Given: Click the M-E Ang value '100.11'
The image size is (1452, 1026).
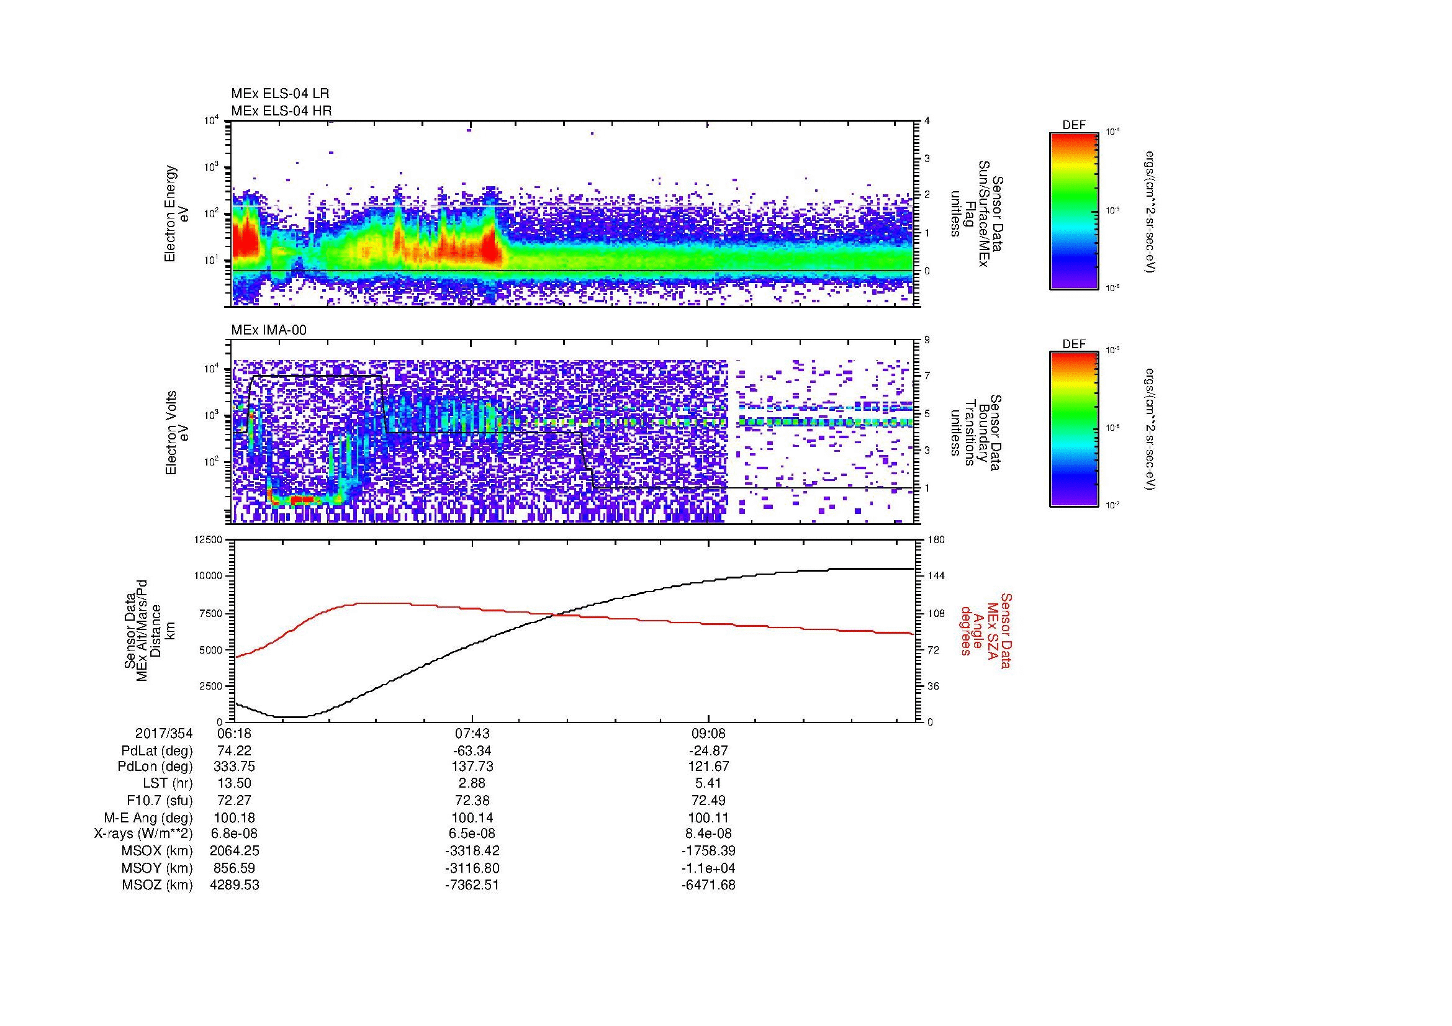Looking at the screenshot, I should coord(708,817).
